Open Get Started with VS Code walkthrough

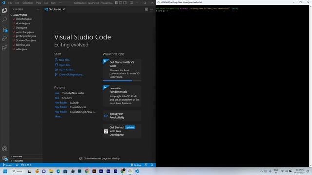122,70
